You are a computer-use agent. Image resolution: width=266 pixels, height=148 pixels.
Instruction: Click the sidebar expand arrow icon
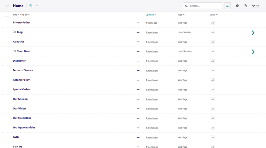pyautogui.click(x=7, y=6)
